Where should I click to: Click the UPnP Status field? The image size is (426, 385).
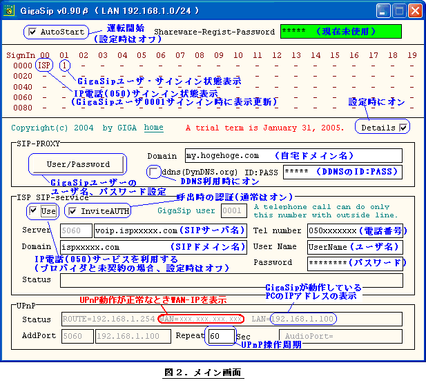click(232, 319)
